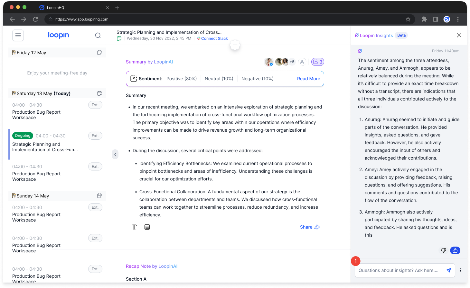This screenshot has width=470, height=288.
Task: Open the browser three-dot menu
Action: click(458, 19)
